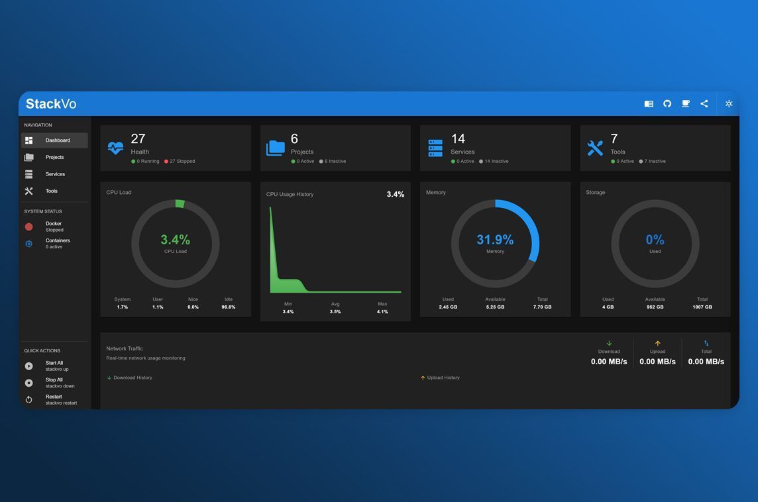This screenshot has width=758, height=502.
Task: Open Projects in the navigation sidebar
Action: (x=54, y=158)
